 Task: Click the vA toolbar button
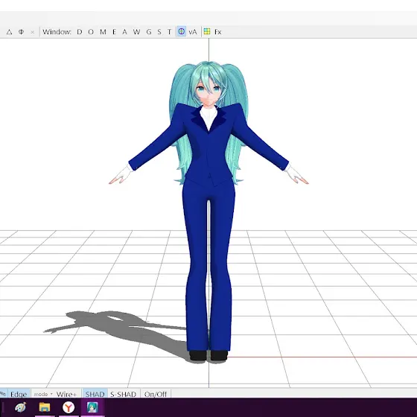coord(193,32)
